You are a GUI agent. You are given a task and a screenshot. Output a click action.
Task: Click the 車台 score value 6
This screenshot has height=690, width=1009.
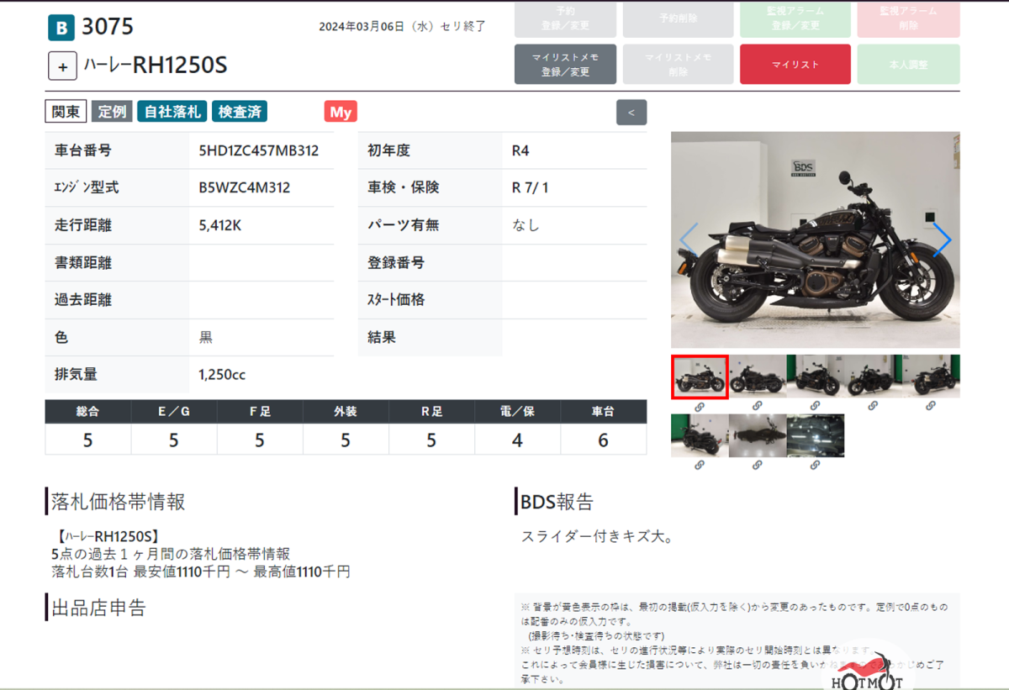[x=603, y=440]
